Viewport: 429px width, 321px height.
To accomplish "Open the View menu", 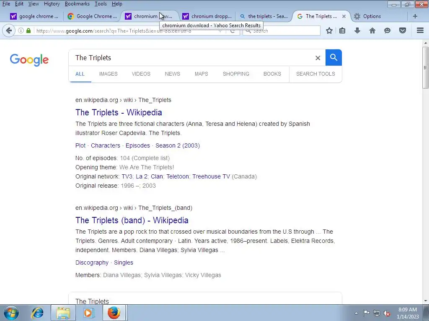I will point(34,4).
